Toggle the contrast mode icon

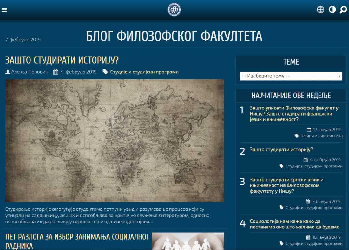[x=332, y=9]
